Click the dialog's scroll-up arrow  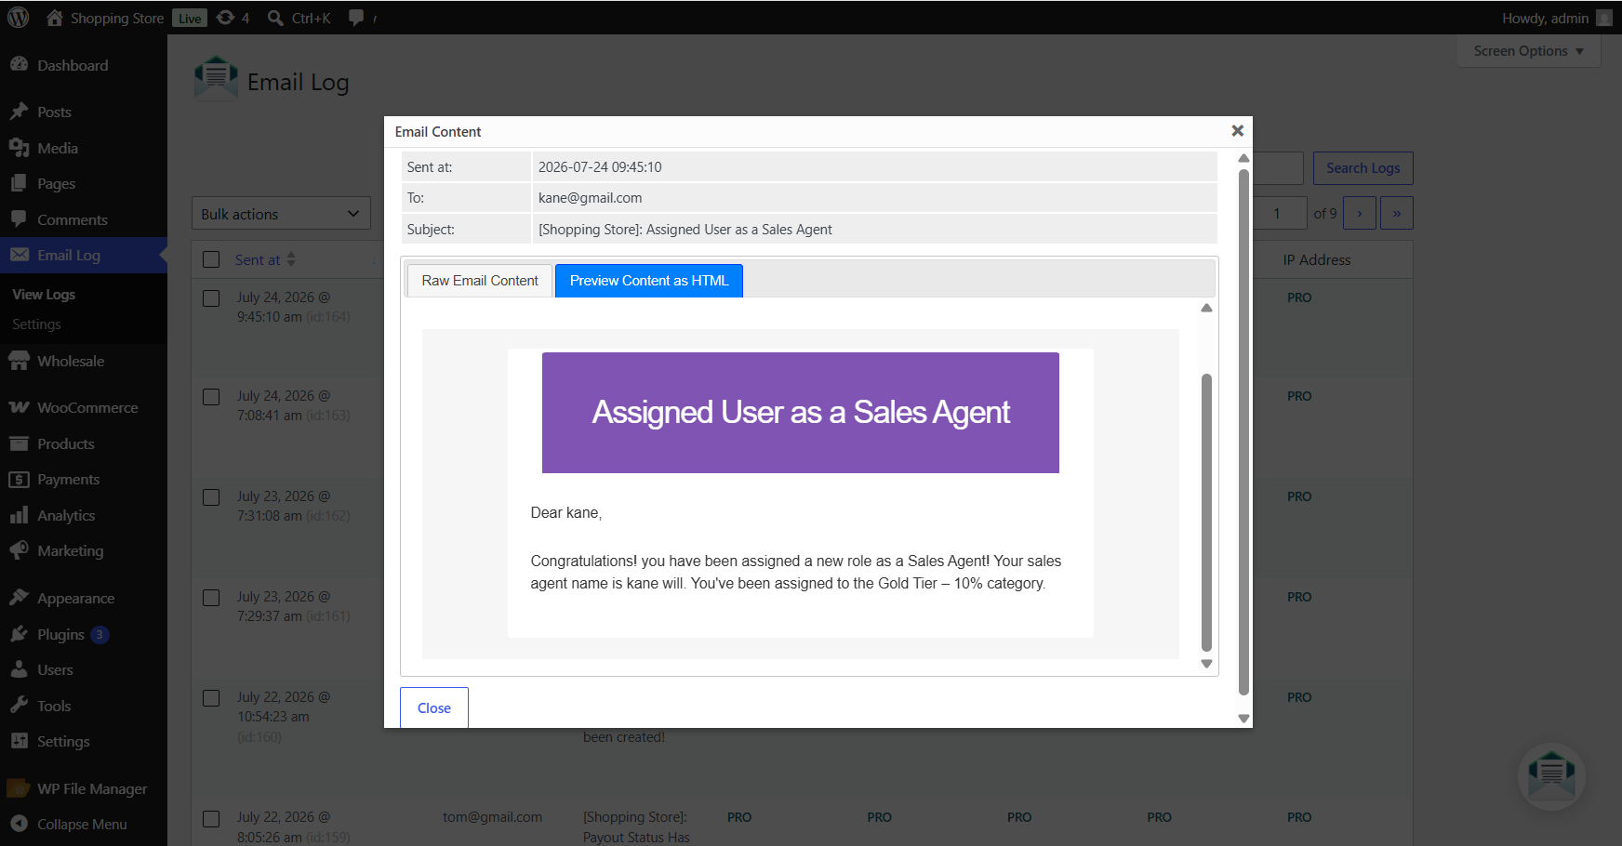pyautogui.click(x=1243, y=158)
